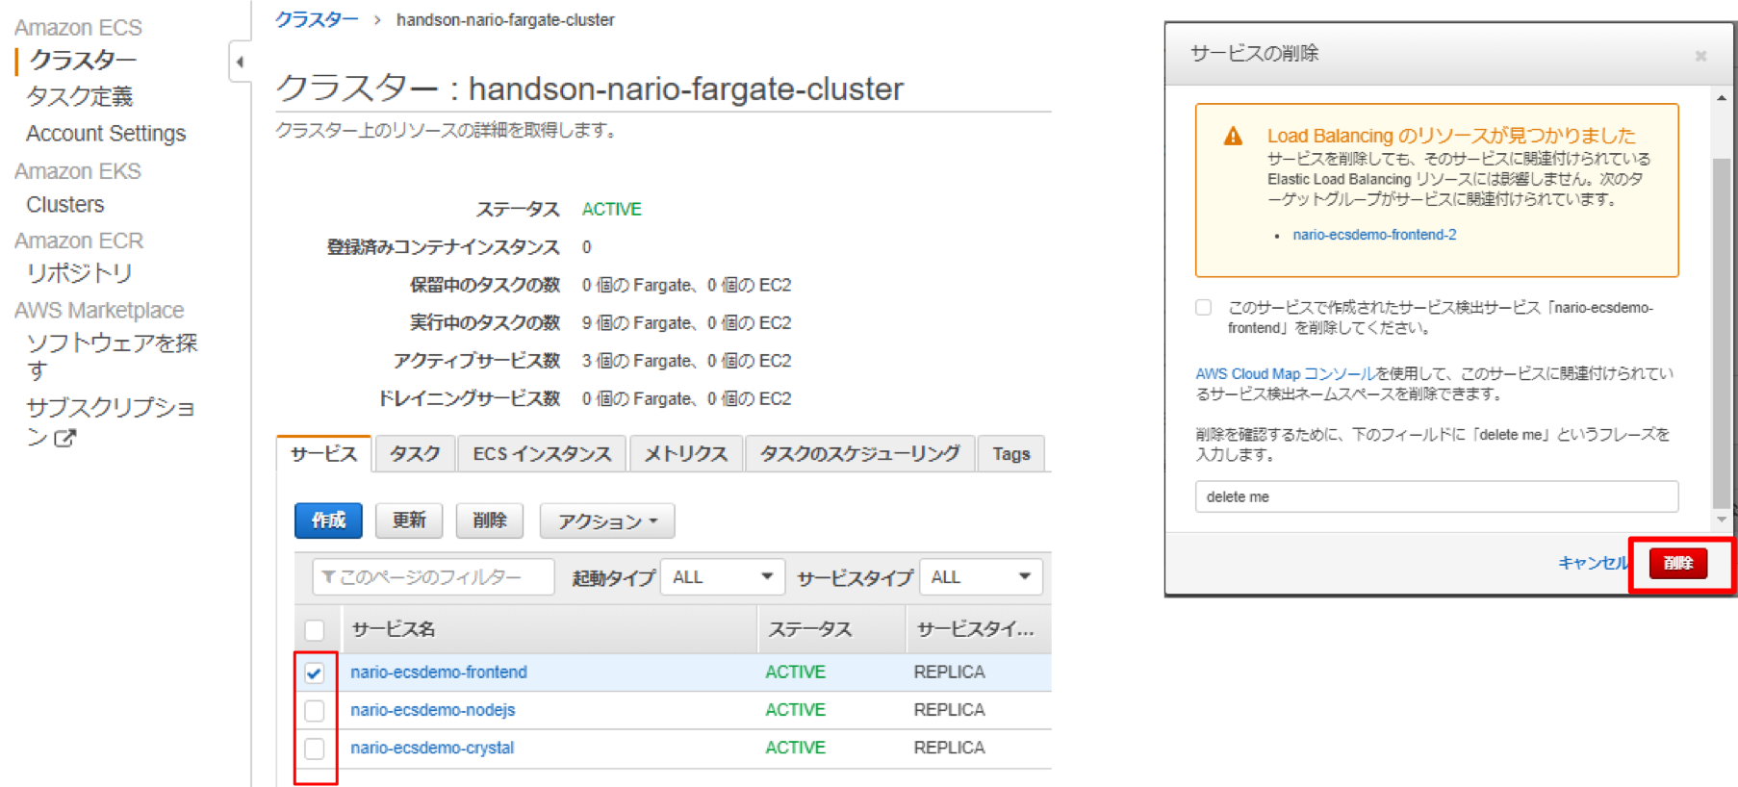Check the nario-ecsdemo-crystal service checkbox
This screenshot has width=1738, height=787.
pyautogui.click(x=315, y=749)
